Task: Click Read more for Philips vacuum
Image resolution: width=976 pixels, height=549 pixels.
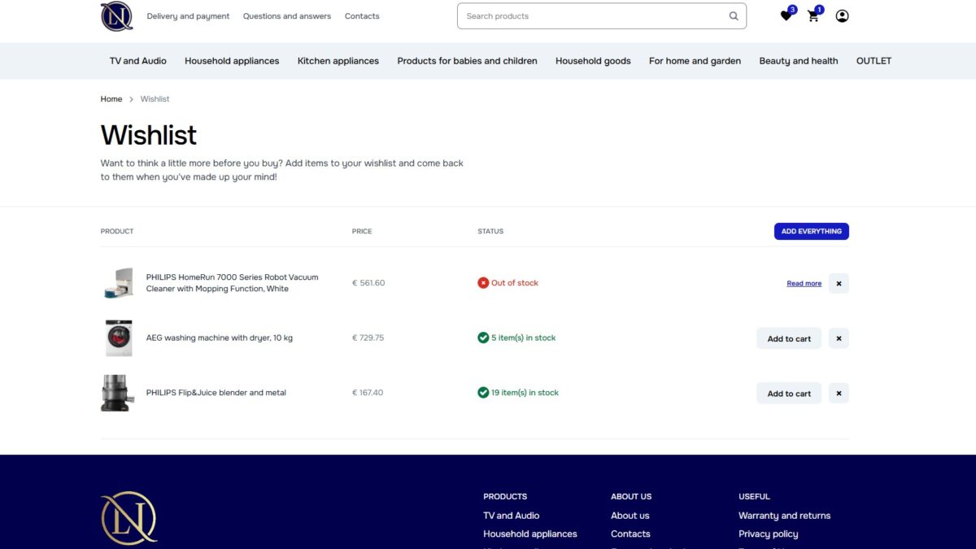Action: (804, 284)
